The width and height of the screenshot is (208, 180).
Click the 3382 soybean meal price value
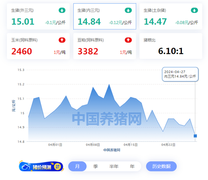88,51
